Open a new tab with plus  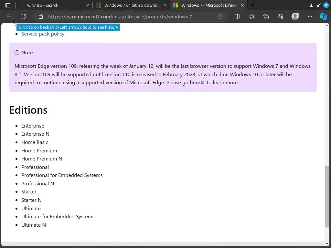pos(253,5)
